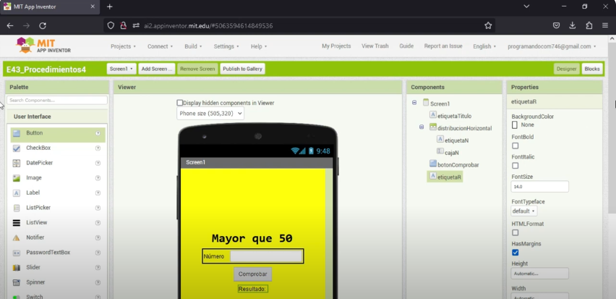Open help for Label component
This screenshot has width=616, height=299.
[98, 193]
